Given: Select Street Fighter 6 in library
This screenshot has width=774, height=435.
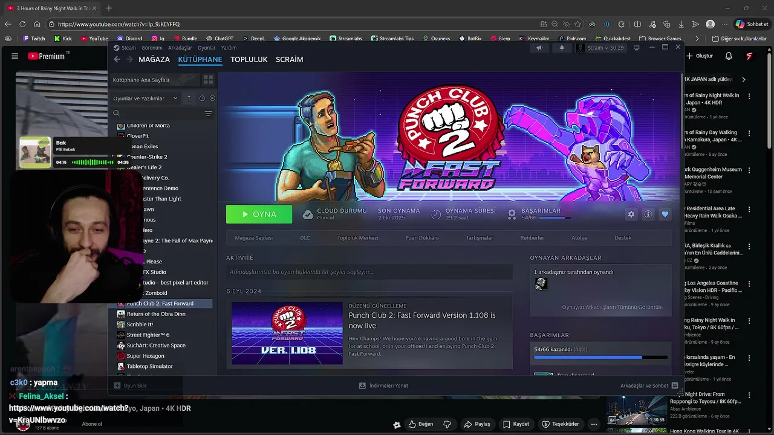Looking at the screenshot, I should 148,335.
